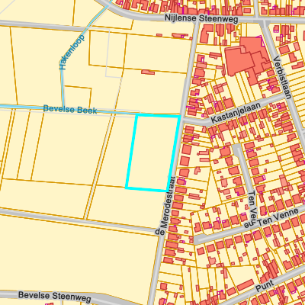Click the Bevelse Steenweg road label
The width and height of the screenshot is (305, 305).
pos(55,297)
